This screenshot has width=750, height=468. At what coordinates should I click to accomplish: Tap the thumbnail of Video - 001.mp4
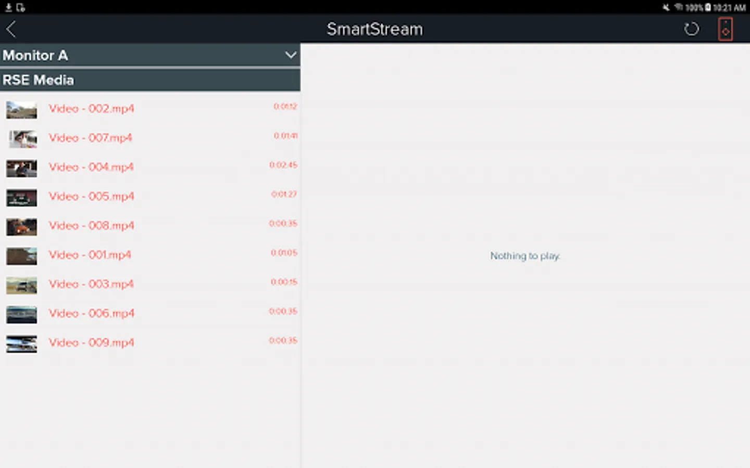pos(22,256)
